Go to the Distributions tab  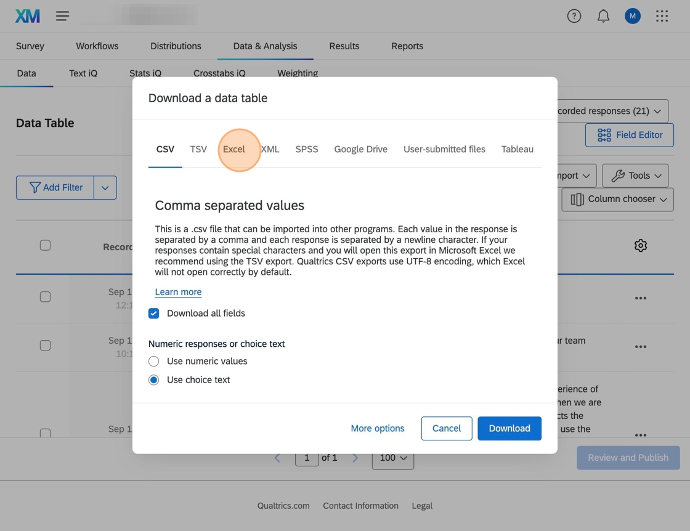176,46
